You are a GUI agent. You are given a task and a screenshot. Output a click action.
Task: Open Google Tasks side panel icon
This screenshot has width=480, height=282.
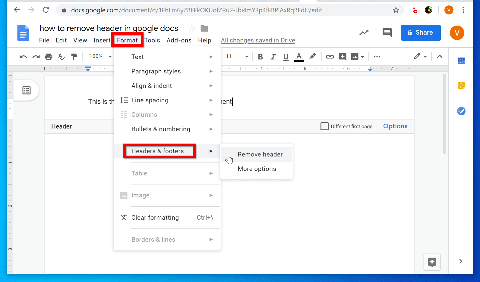(461, 111)
